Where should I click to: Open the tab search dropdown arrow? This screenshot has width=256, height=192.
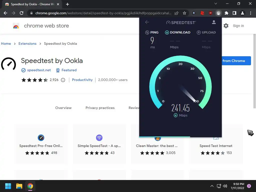216,3
